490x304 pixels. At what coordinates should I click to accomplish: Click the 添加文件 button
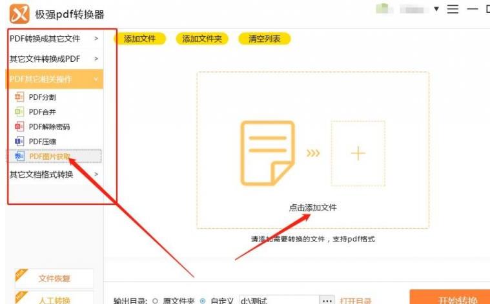point(139,39)
